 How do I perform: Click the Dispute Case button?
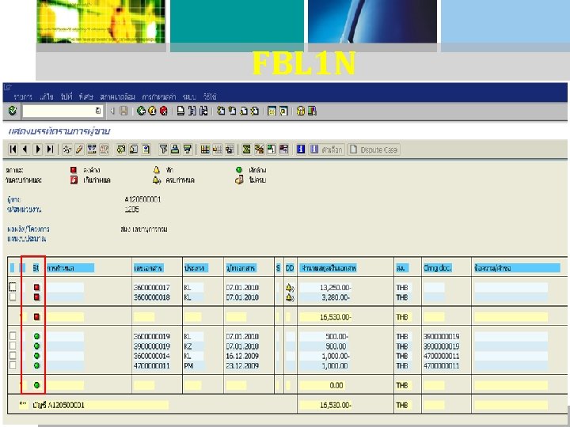(x=374, y=149)
